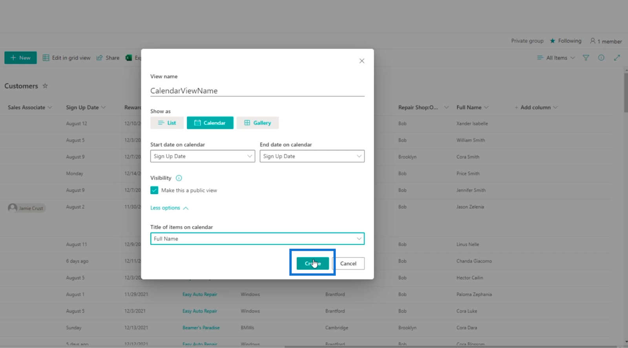The width and height of the screenshot is (628, 348).
Task: Click the 1 member link
Action: (606, 41)
